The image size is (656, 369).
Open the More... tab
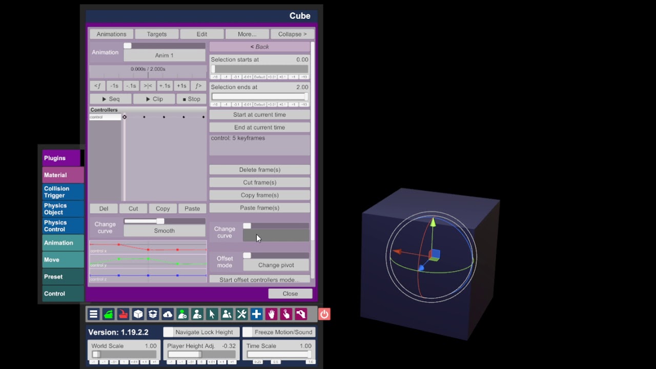click(x=247, y=34)
